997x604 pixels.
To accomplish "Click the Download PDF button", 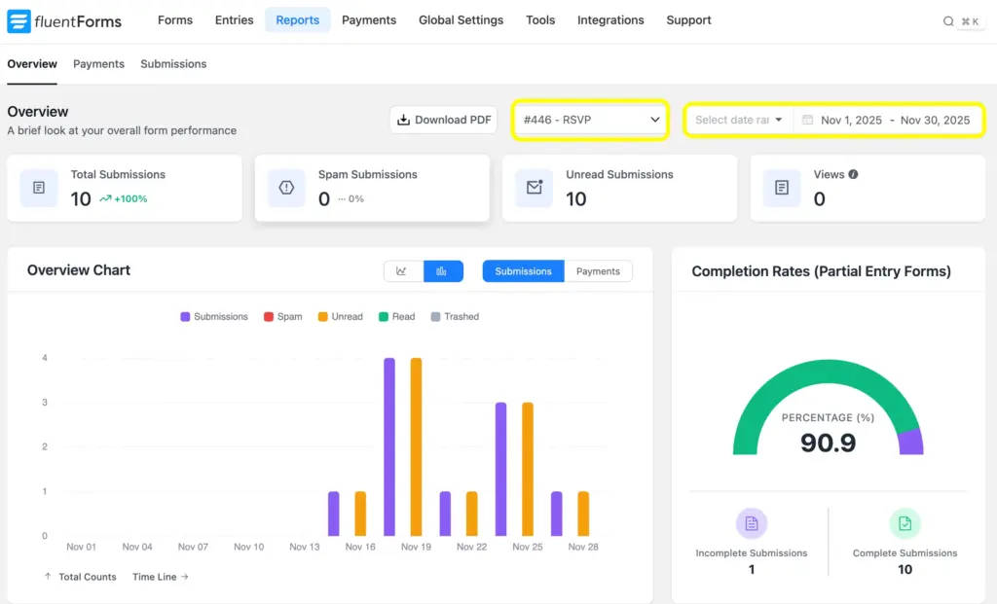I will (443, 120).
